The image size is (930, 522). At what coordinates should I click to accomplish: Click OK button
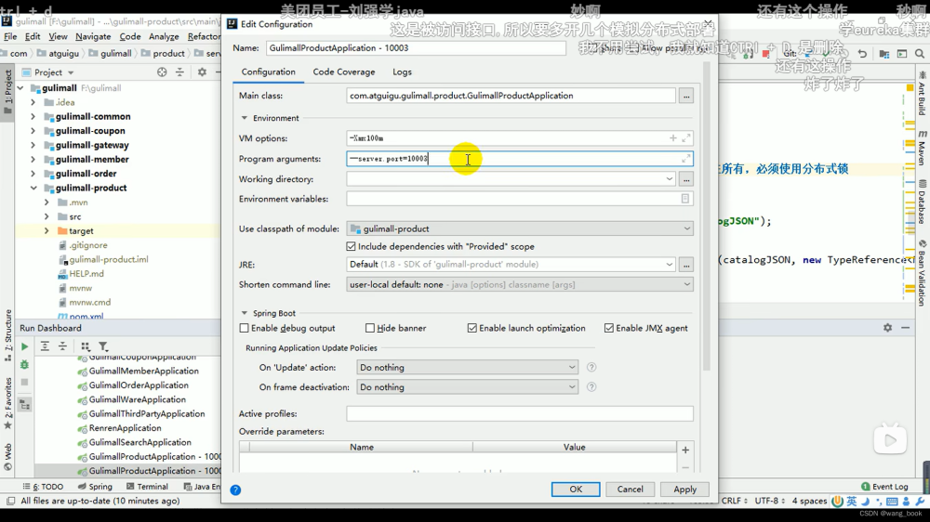(x=576, y=489)
